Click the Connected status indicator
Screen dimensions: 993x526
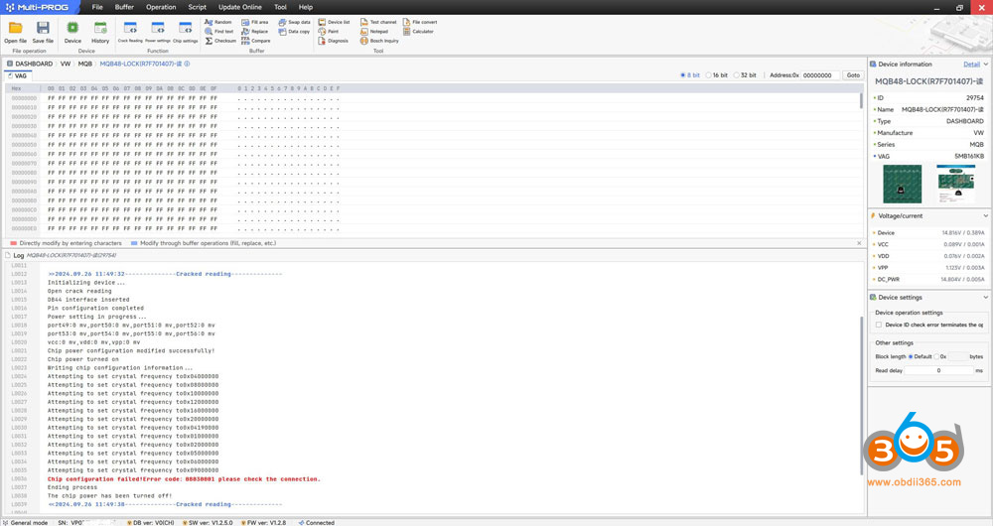(x=316, y=522)
